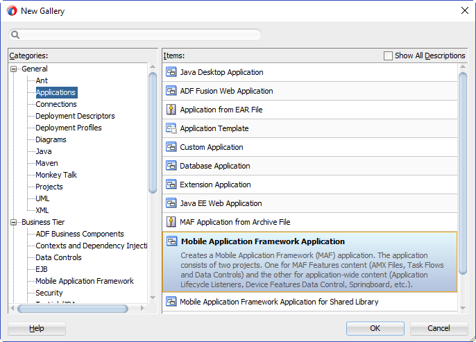Click the New Gallery title bar icon

point(12,11)
